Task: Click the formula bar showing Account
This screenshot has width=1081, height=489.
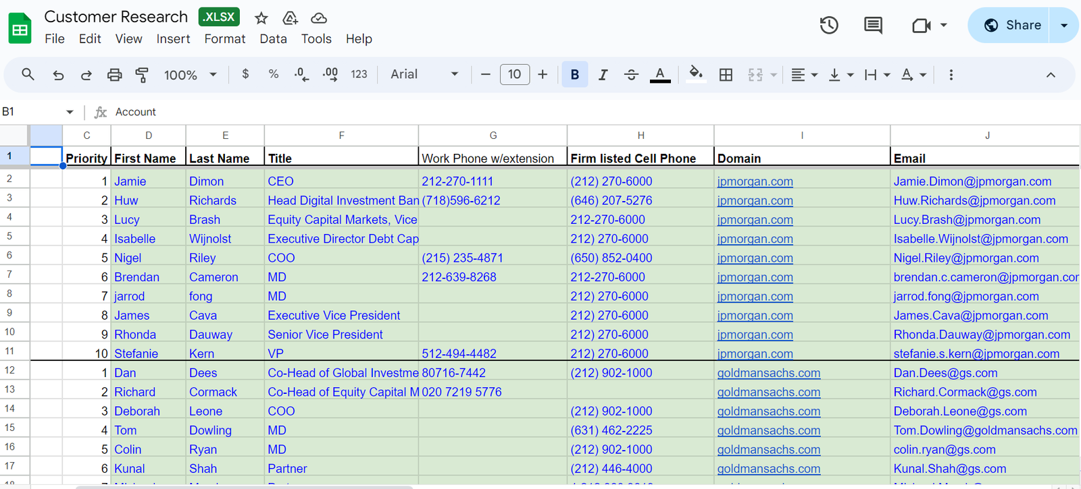Action: click(595, 112)
